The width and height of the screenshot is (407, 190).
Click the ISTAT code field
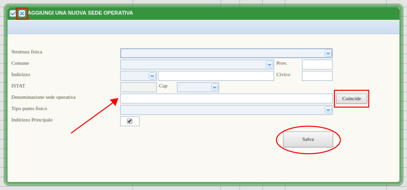point(138,87)
